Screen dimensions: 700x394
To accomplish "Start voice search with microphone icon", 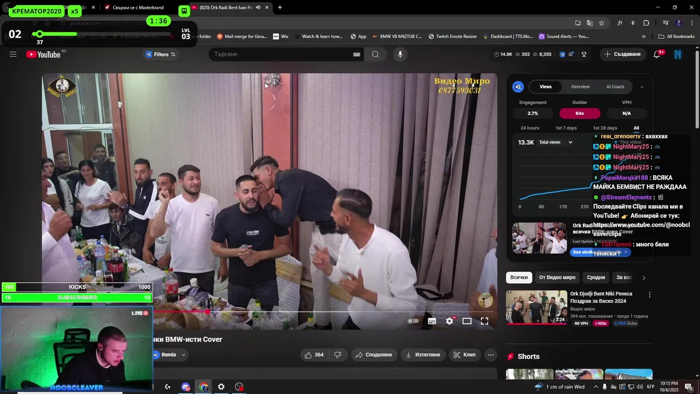I will click(x=400, y=54).
